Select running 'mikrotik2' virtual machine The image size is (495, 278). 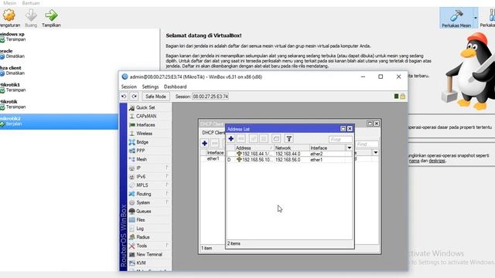[59, 121]
